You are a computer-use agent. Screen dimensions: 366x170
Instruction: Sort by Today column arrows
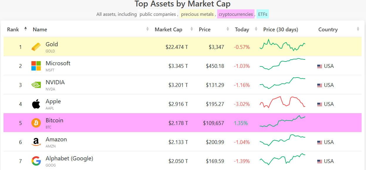click(x=256, y=29)
